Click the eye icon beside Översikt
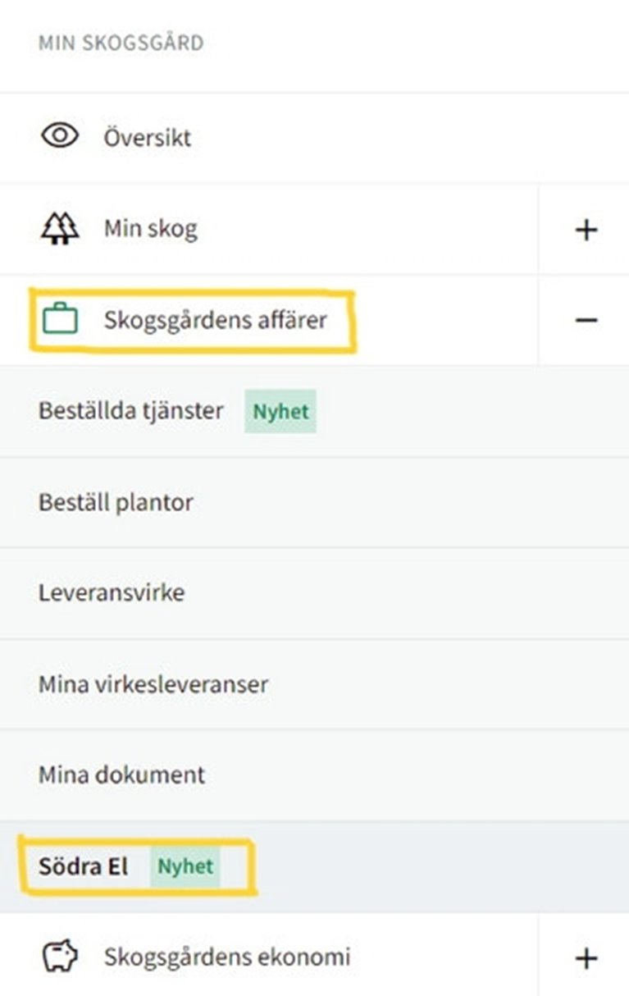Image resolution: width=629 pixels, height=996 pixels. click(59, 136)
